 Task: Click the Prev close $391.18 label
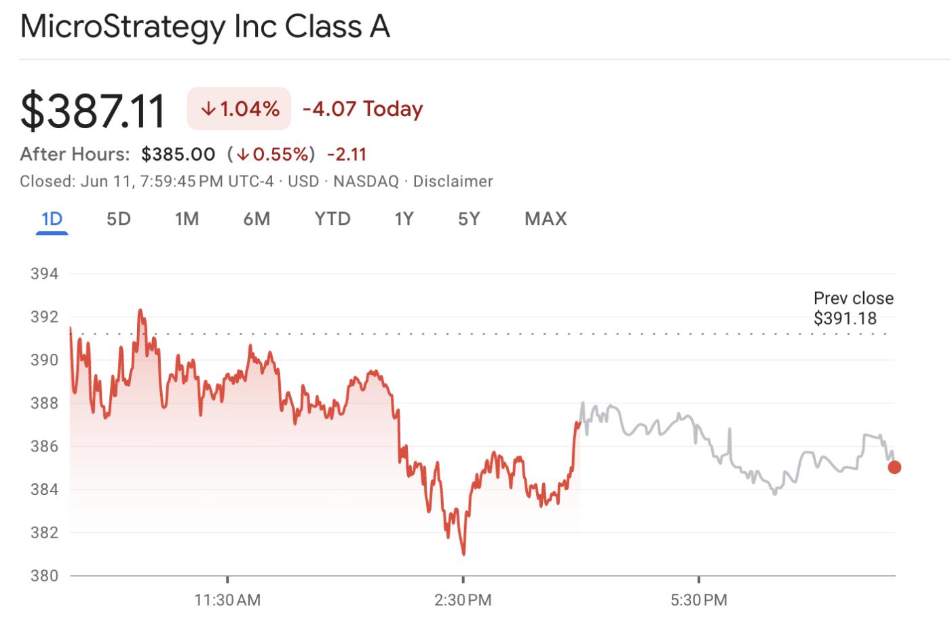853,307
